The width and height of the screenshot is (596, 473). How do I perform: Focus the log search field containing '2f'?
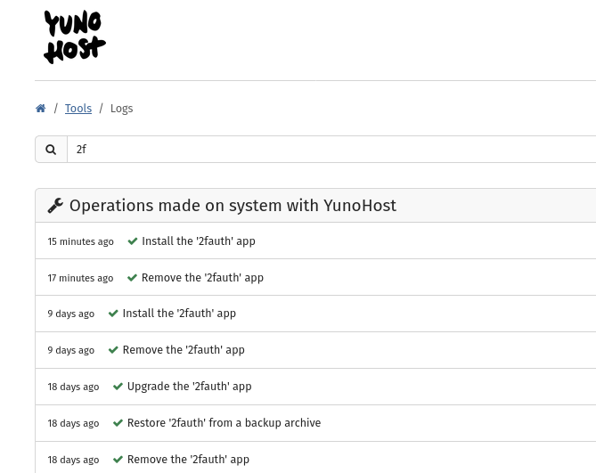(x=331, y=150)
